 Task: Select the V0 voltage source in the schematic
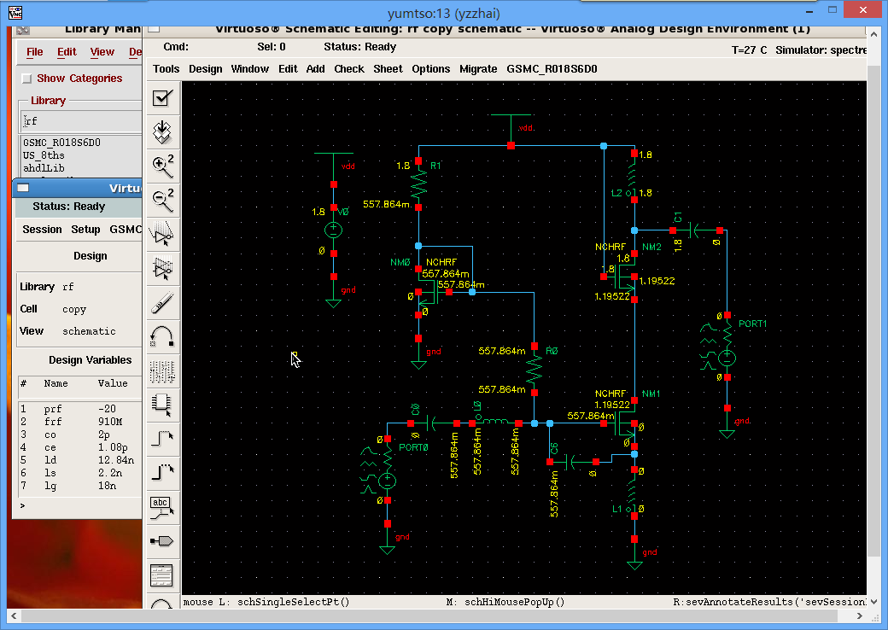click(334, 230)
